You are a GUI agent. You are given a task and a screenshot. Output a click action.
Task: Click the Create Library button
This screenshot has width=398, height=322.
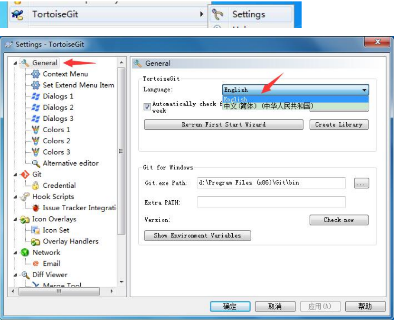339,125
